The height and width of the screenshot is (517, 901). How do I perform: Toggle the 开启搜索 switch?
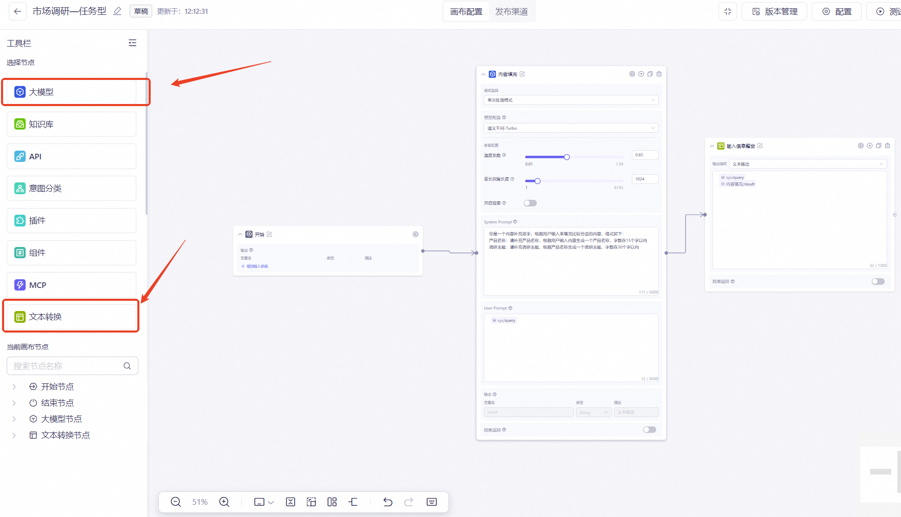(x=530, y=203)
